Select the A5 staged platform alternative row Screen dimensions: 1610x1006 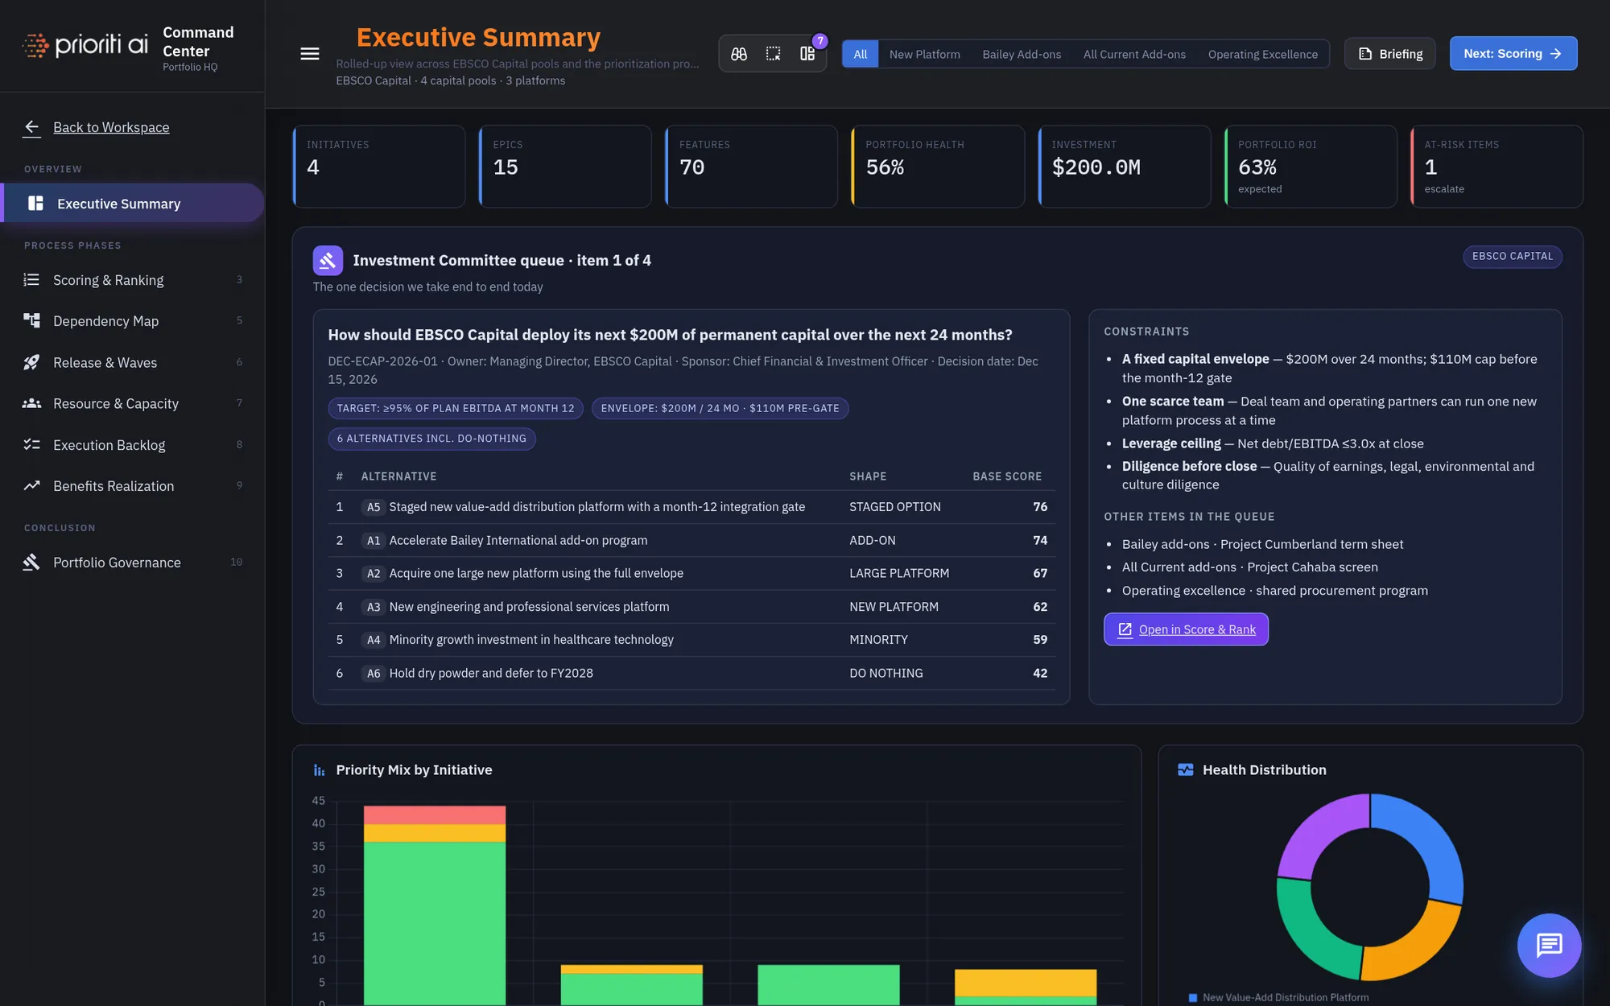[691, 507]
